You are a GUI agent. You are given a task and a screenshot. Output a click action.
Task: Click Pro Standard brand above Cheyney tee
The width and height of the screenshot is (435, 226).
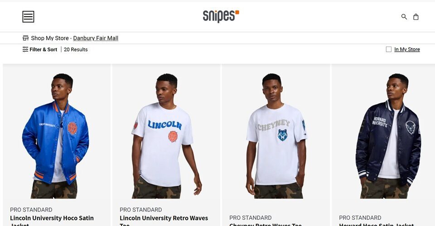(x=251, y=218)
